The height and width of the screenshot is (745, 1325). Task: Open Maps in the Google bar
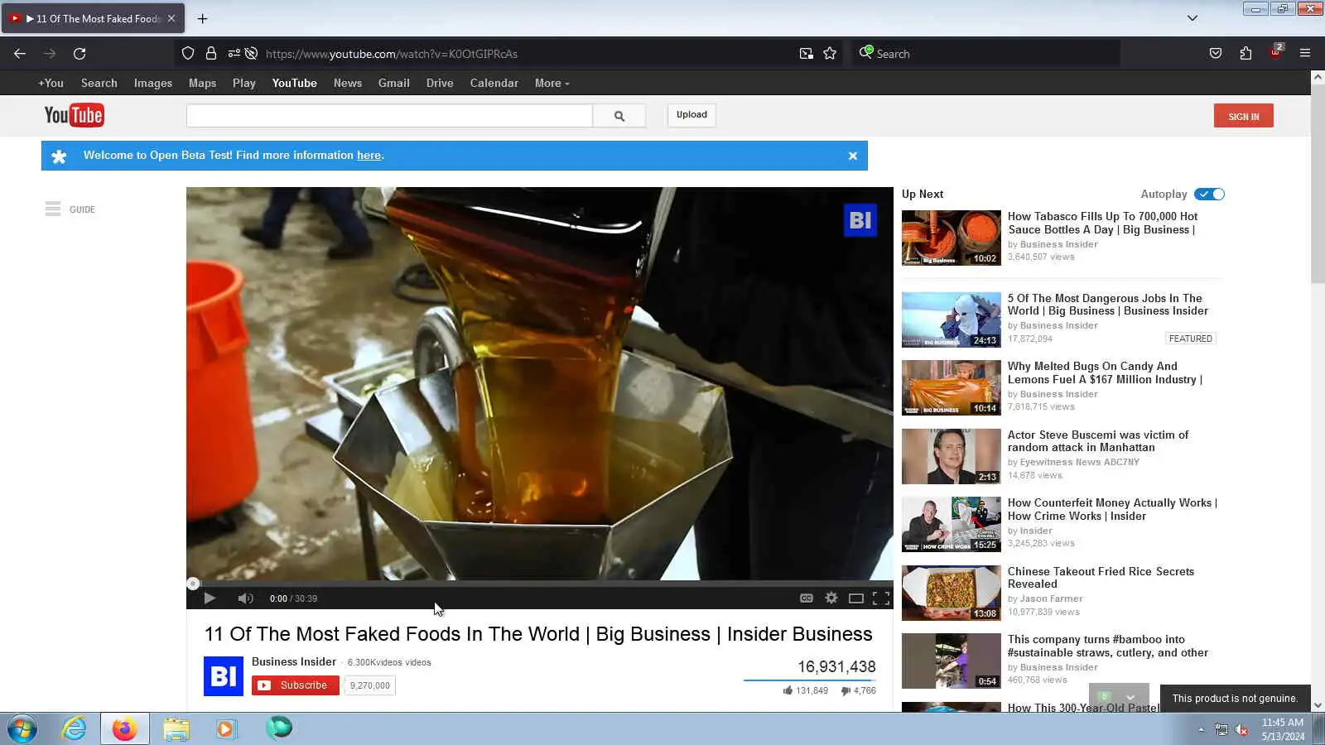tap(202, 83)
